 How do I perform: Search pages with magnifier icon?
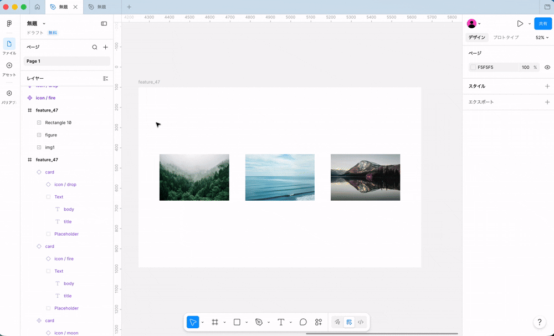click(95, 47)
